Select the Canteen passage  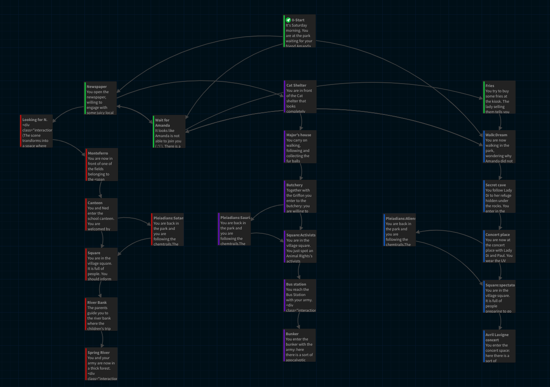[x=101, y=214]
